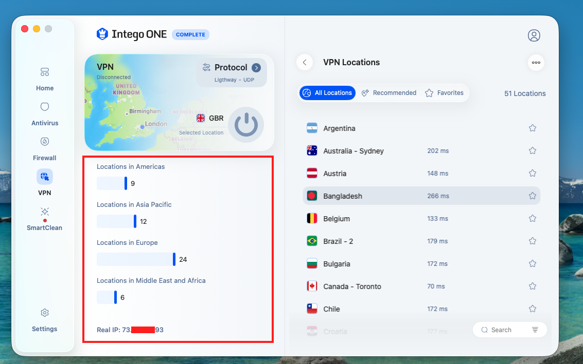The height and width of the screenshot is (364, 583).
Task: Toggle VPN connection power button
Action: click(x=246, y=125)
